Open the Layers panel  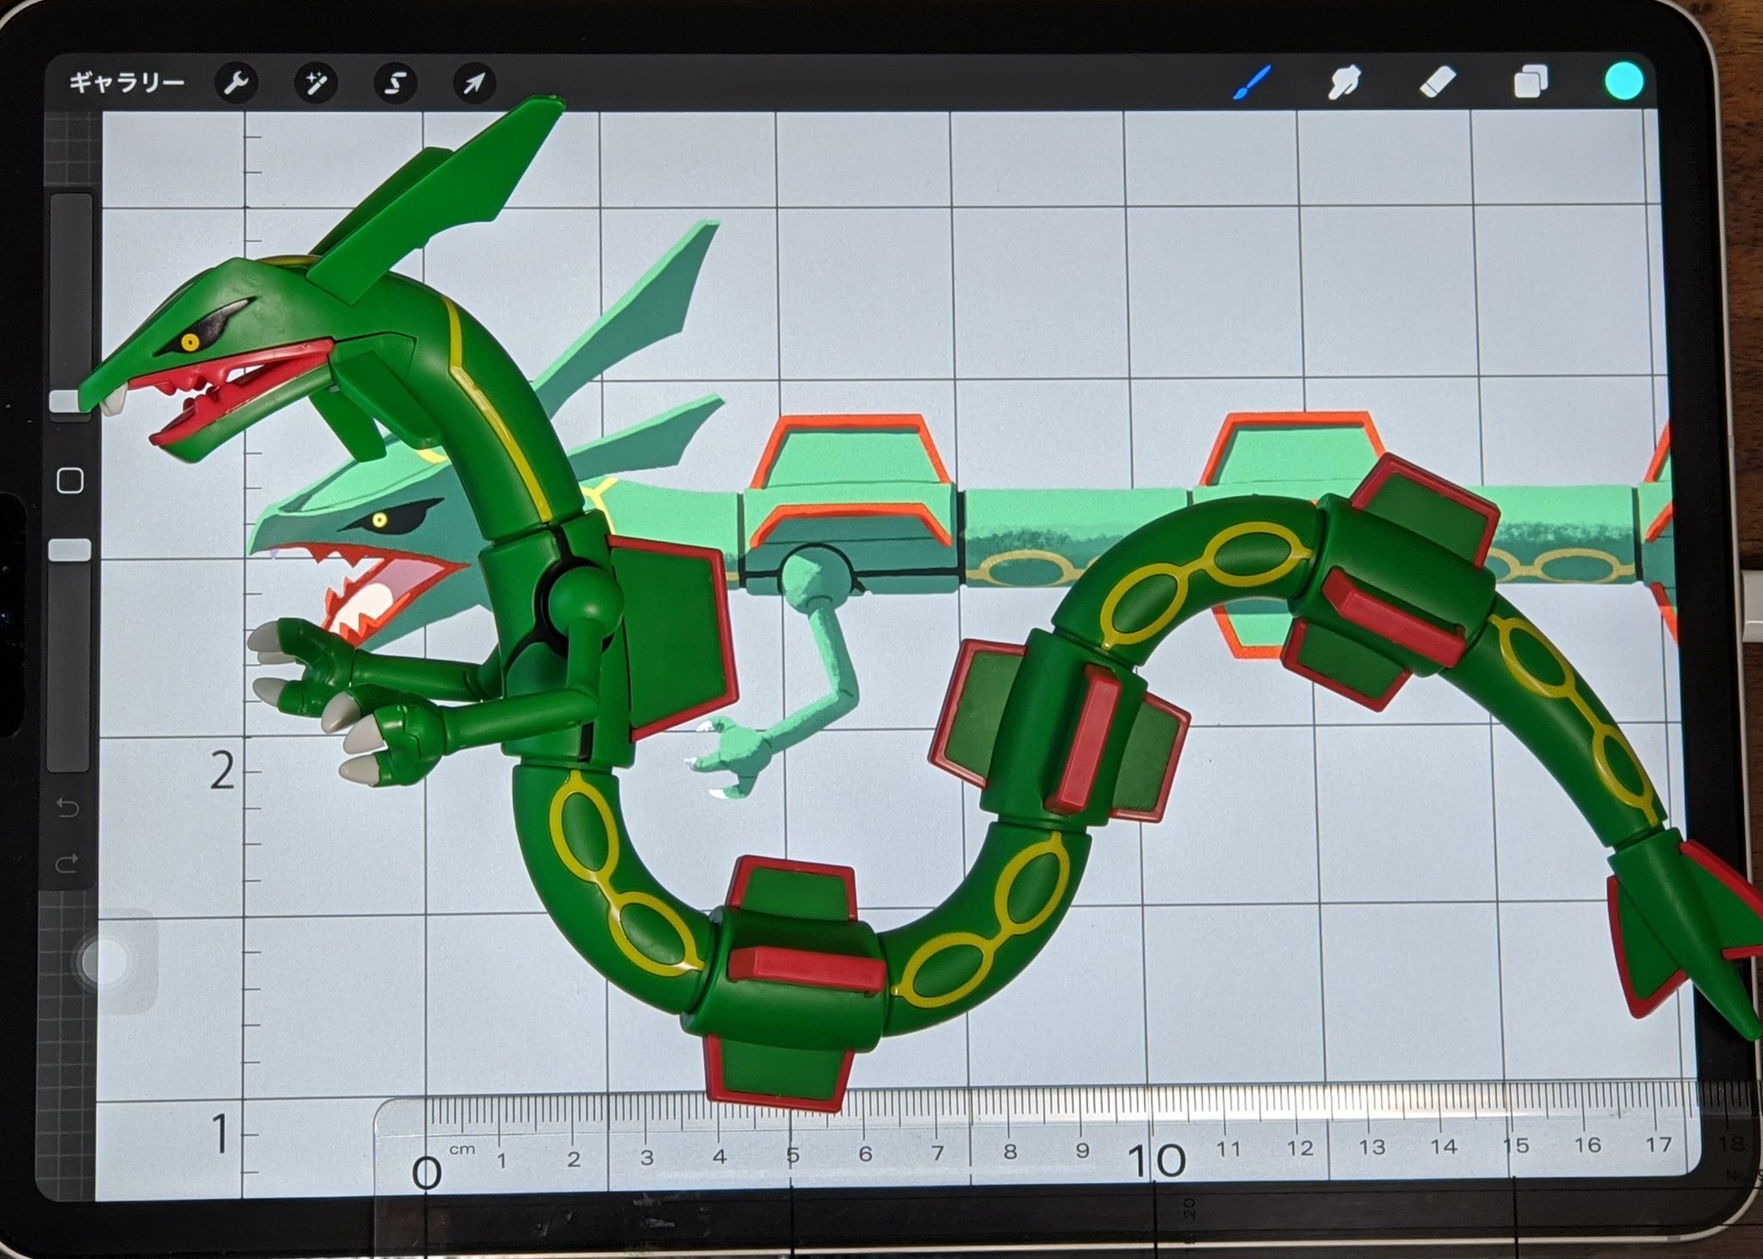[x=1531, y=83]
